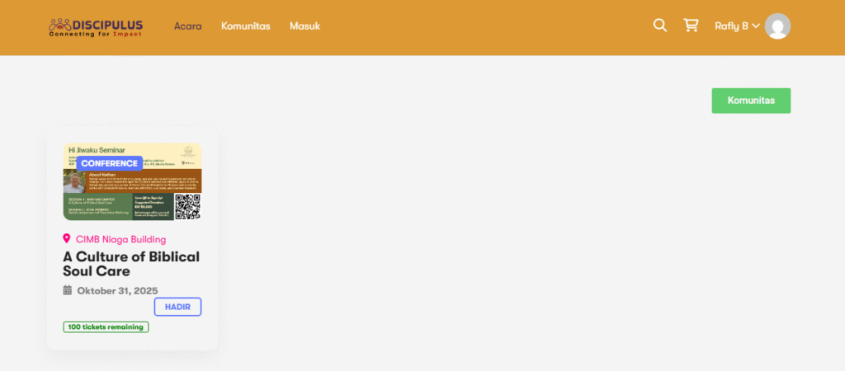
Task: Click the Oktober 31, 2025 date text
Action: (117, 291)
